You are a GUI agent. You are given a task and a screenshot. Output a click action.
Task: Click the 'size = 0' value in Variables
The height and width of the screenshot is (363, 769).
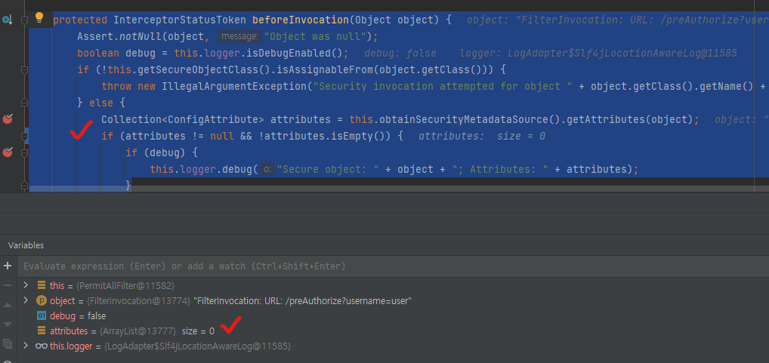(198, 331)
